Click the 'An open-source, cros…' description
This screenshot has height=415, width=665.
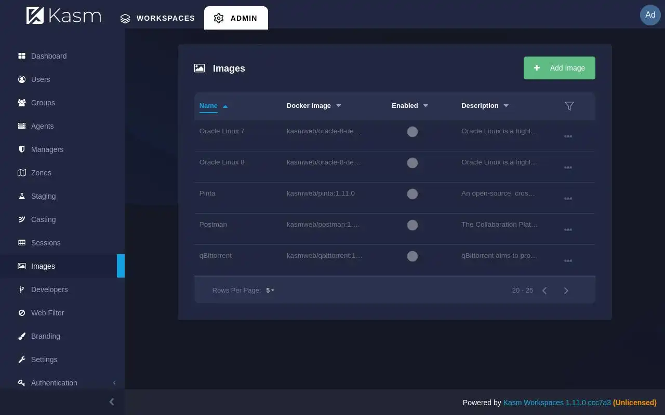498,193
